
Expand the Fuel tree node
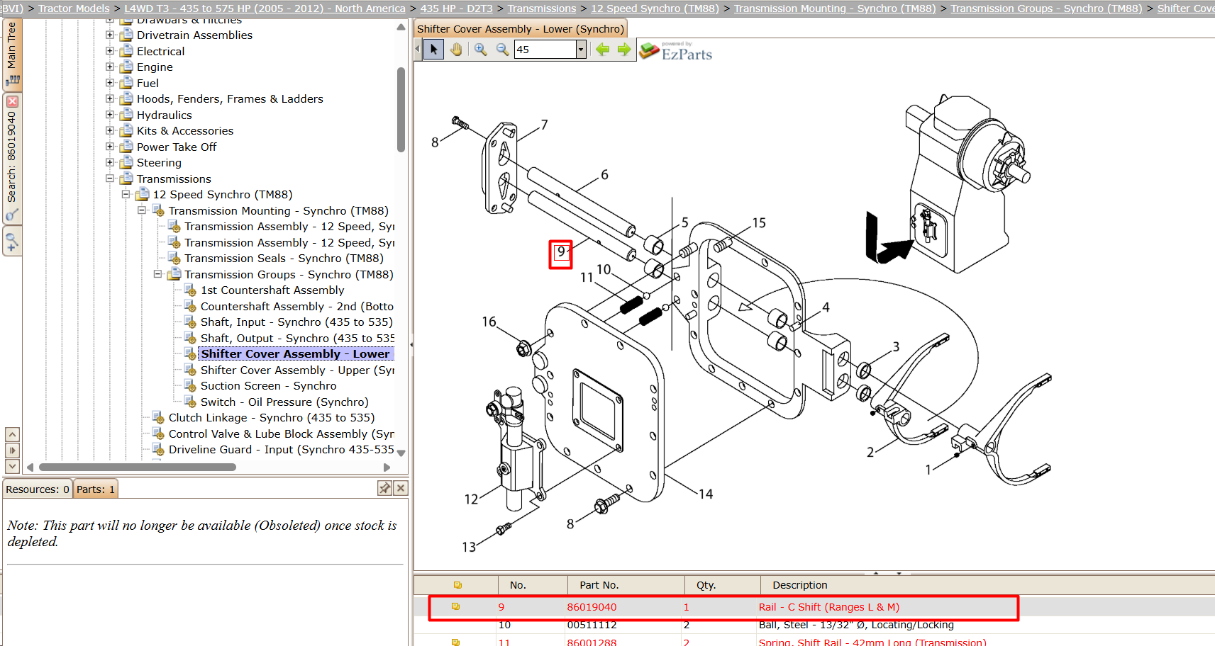(x=110, y=83)
